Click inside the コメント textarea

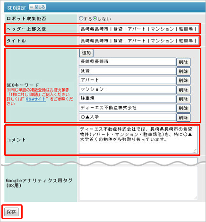click(138, 140)
